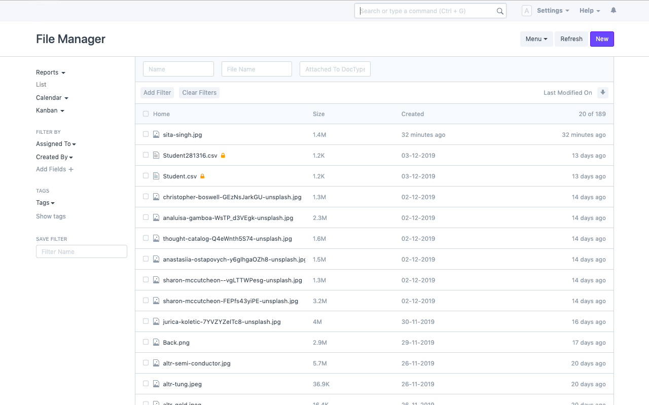649x405 pixels.
Task: Click lock icon beside Student.csv
Action: point(202,176)
